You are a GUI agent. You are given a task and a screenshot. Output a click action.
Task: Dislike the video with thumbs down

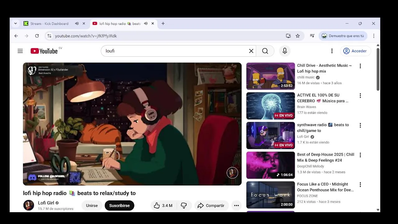(x=184, y=206)
